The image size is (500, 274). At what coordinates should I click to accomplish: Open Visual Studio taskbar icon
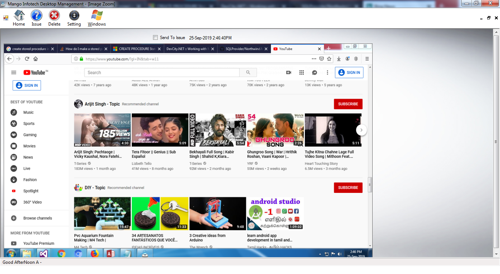[x=44, y=254]
